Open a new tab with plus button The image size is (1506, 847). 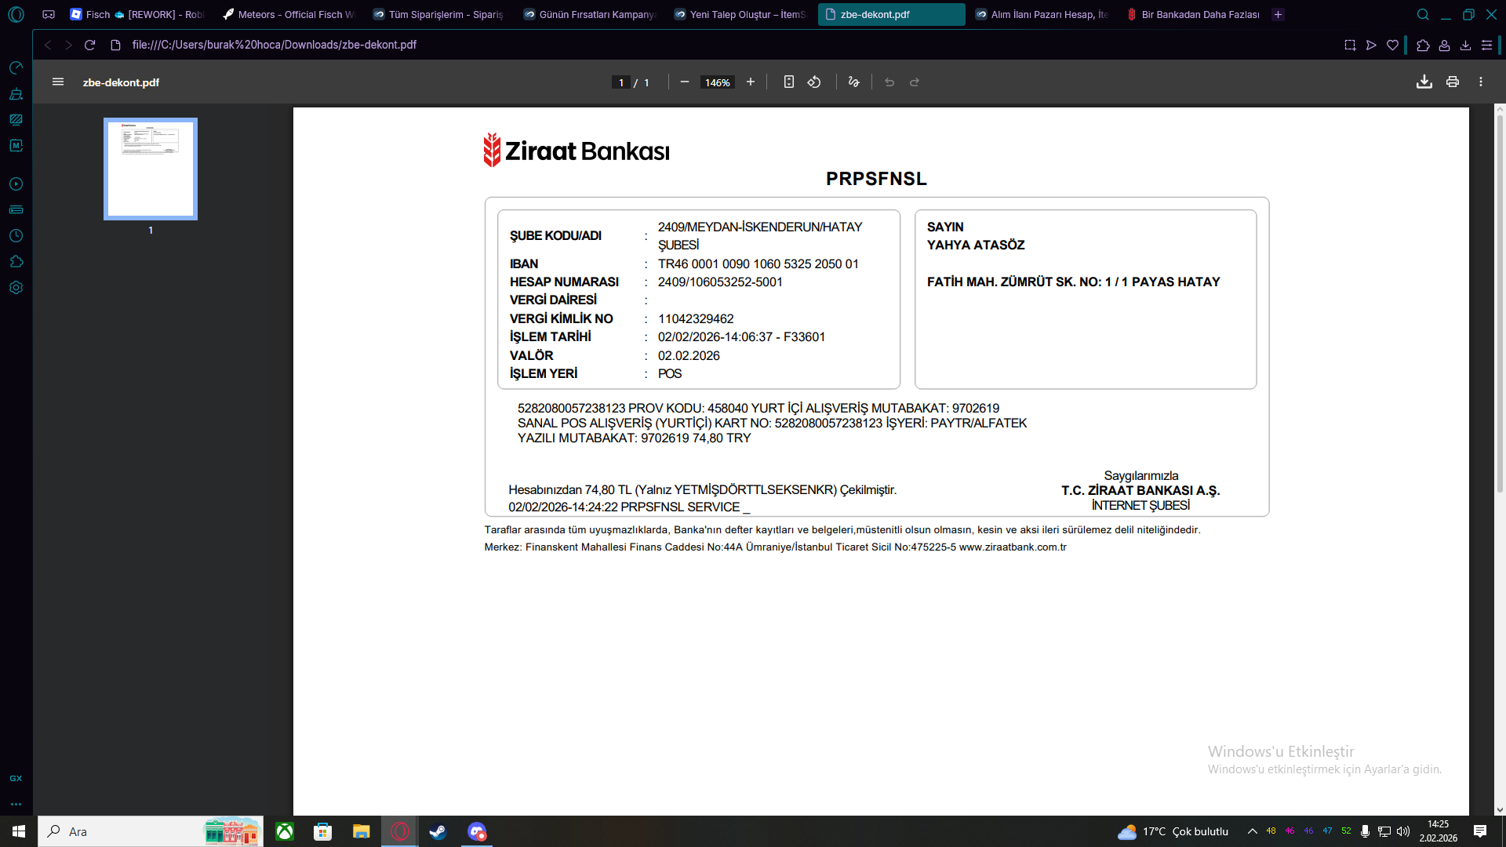(x=1279, y=14)
